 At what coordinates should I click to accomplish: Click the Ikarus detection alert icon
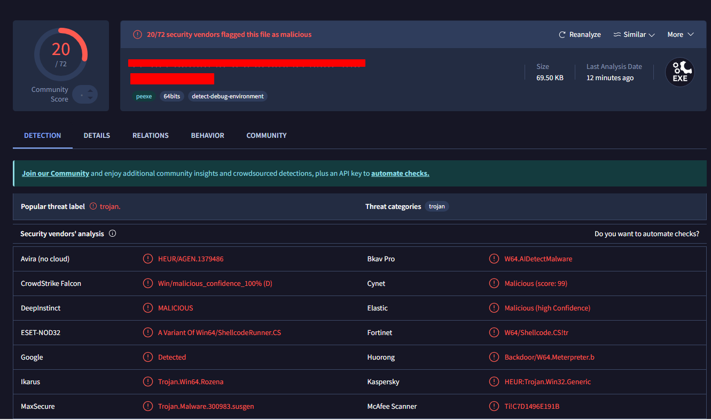point(148,382)
